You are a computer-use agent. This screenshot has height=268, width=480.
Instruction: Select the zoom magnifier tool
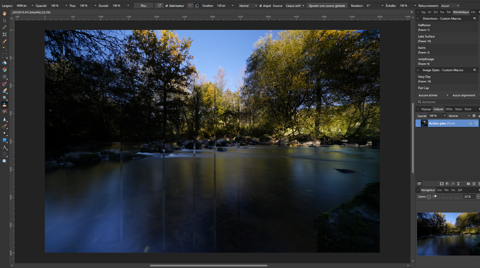pyautogui.click(x=4, y=161)
